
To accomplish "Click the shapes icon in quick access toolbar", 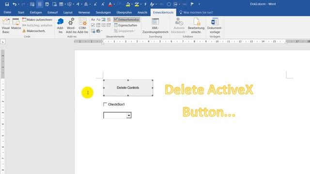I will click(x=69, y=4).
